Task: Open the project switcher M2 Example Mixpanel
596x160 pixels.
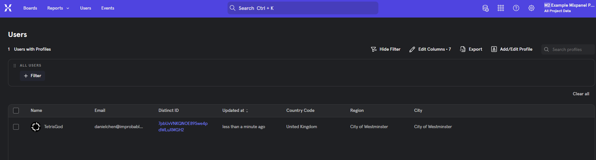Action: tap(569, 8)
